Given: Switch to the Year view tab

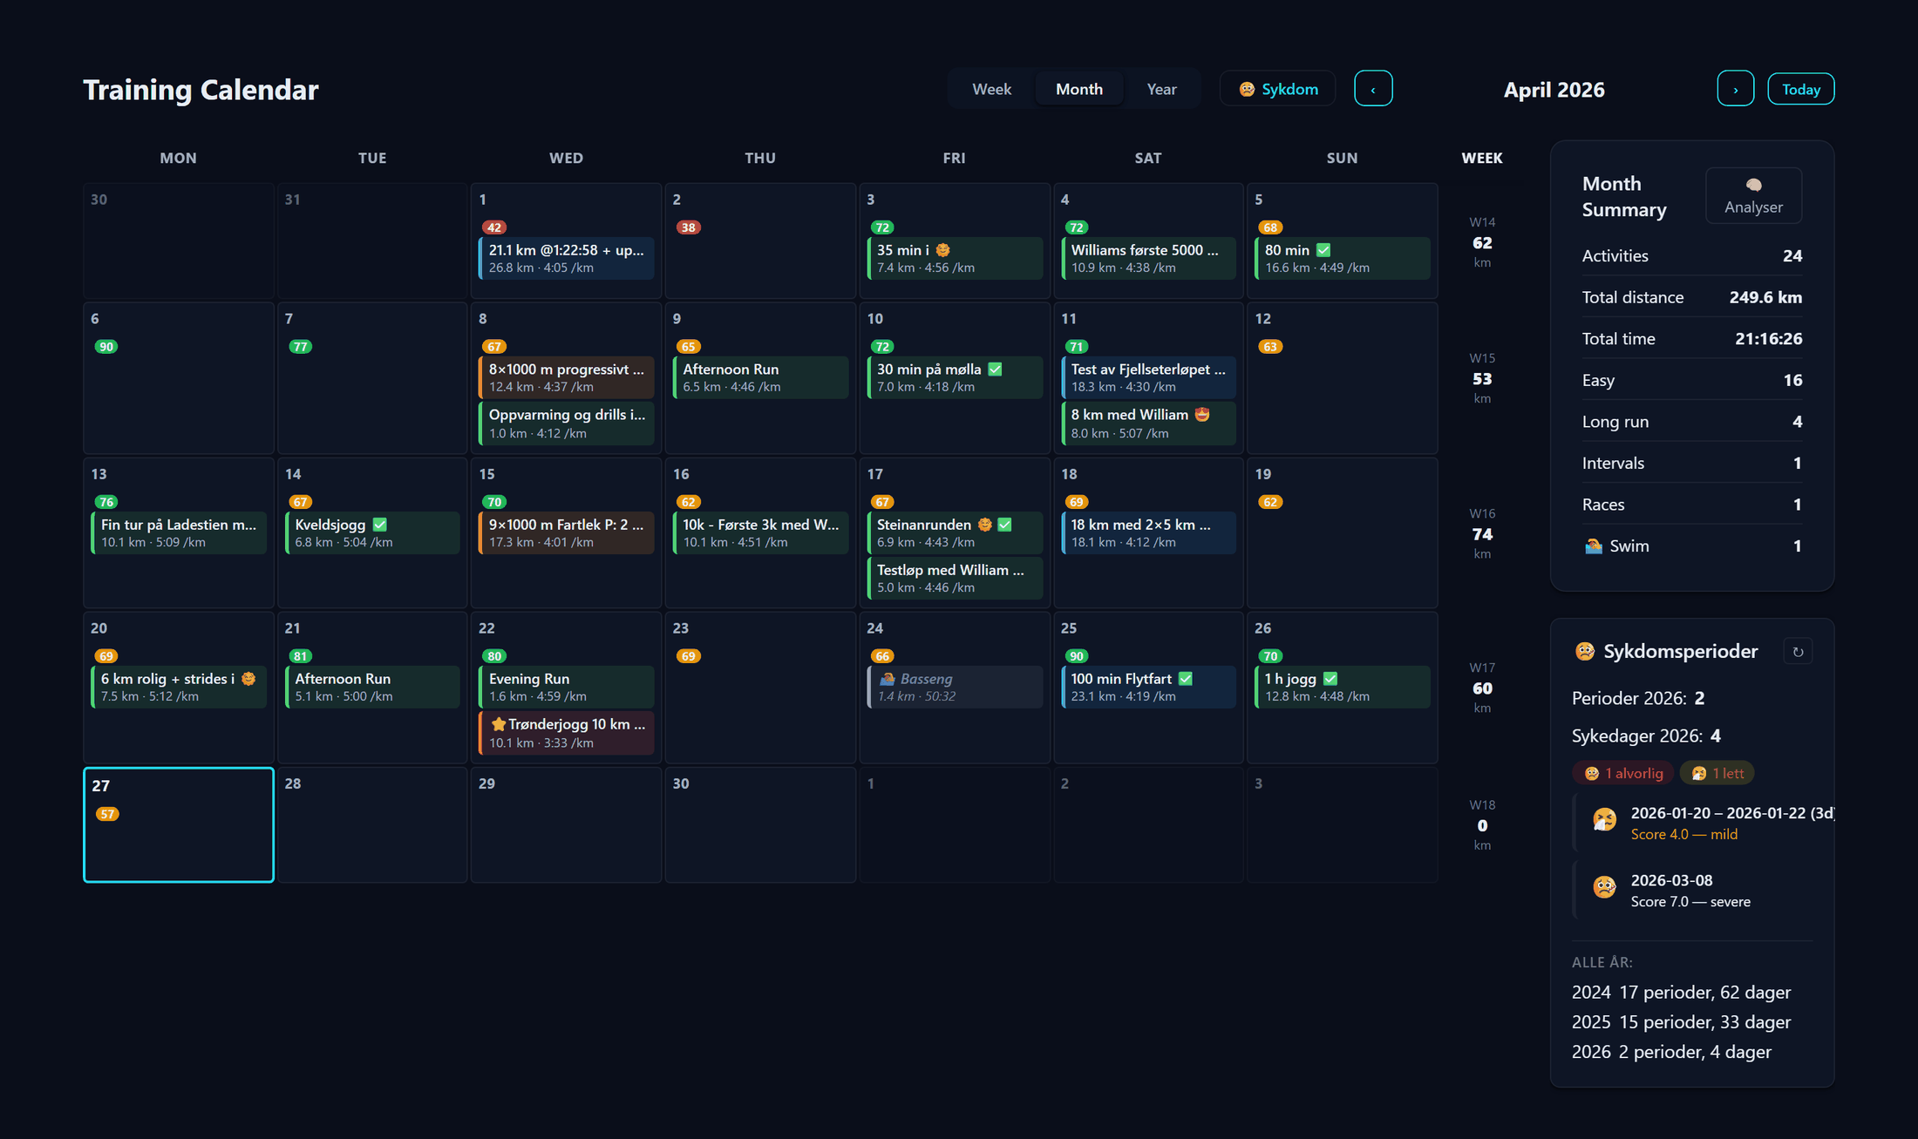Looking at the screenshot, I should (x=1161, y=89).
